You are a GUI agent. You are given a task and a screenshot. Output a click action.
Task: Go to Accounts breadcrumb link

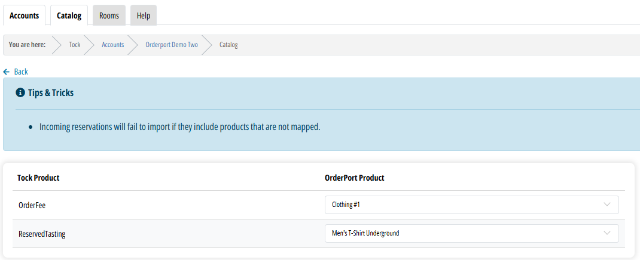pos(112,45)
